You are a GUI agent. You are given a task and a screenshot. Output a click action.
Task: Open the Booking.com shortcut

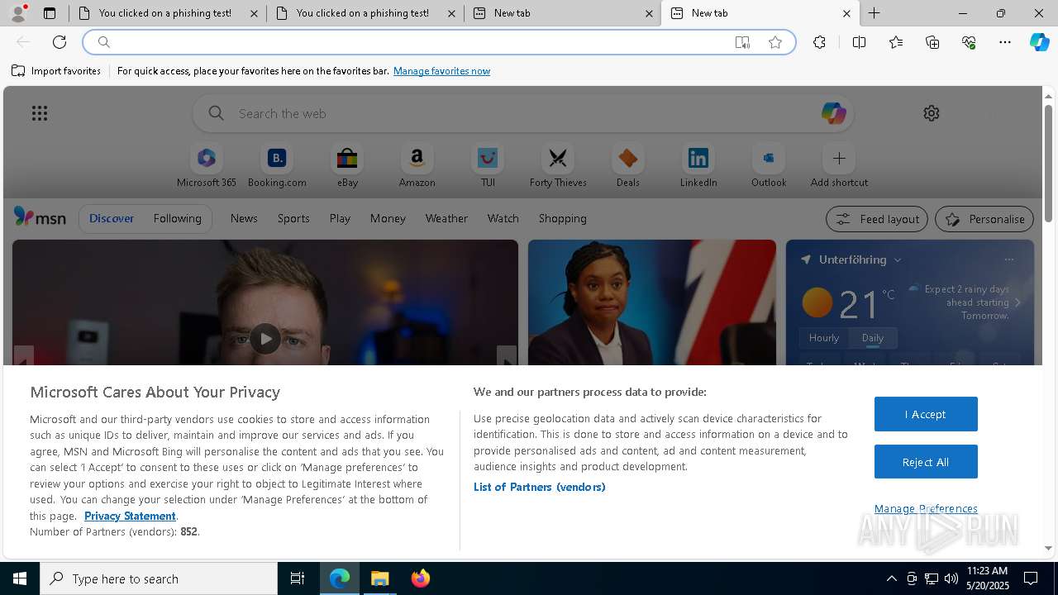pyautogui.click(x=277, y=166)
